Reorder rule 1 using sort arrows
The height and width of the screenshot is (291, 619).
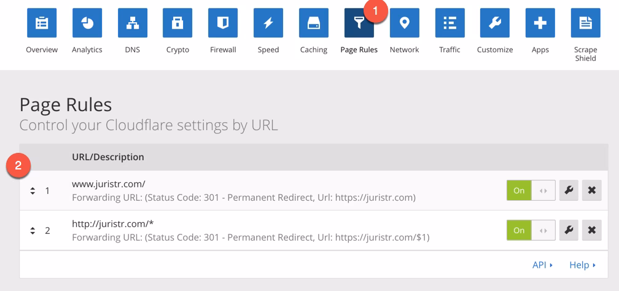coord(33,191)
